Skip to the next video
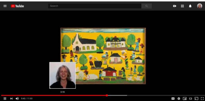 pos(11,99)
